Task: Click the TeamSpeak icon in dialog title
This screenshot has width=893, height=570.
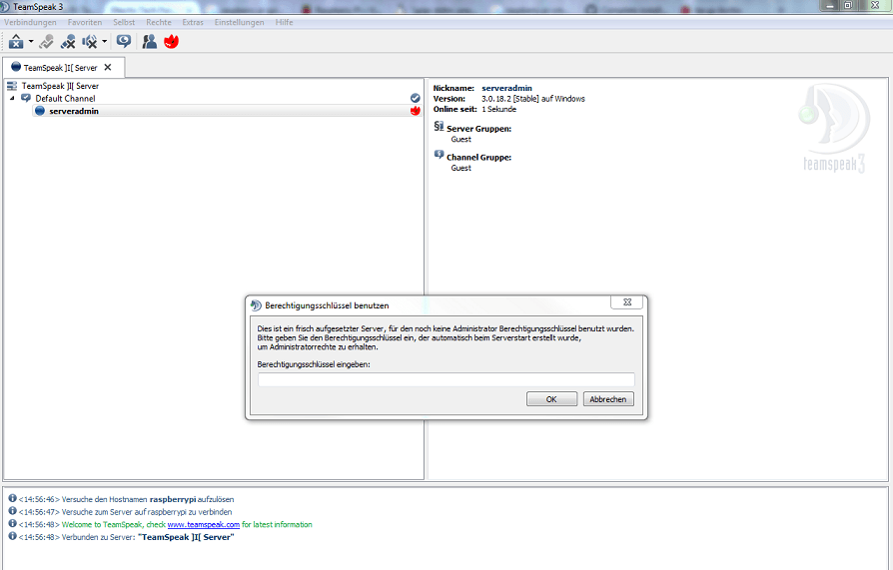Action: pos(256,305)
